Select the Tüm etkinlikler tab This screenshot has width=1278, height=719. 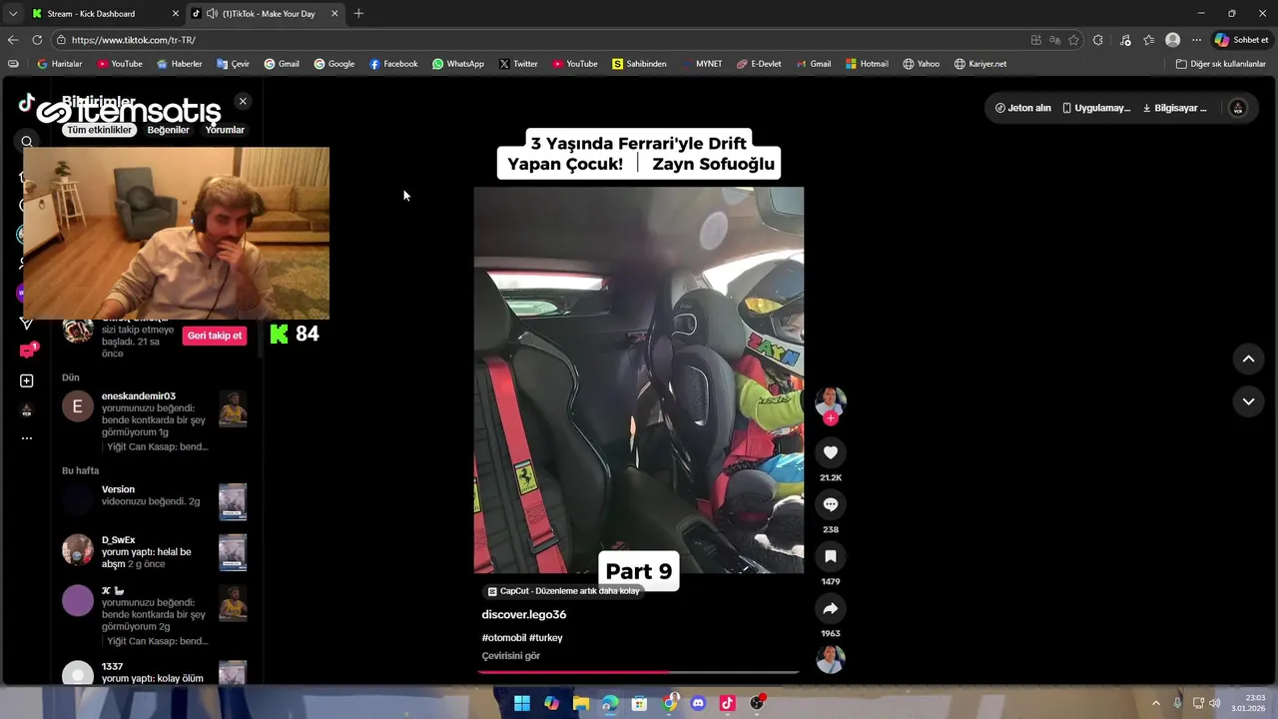point(99,130)
